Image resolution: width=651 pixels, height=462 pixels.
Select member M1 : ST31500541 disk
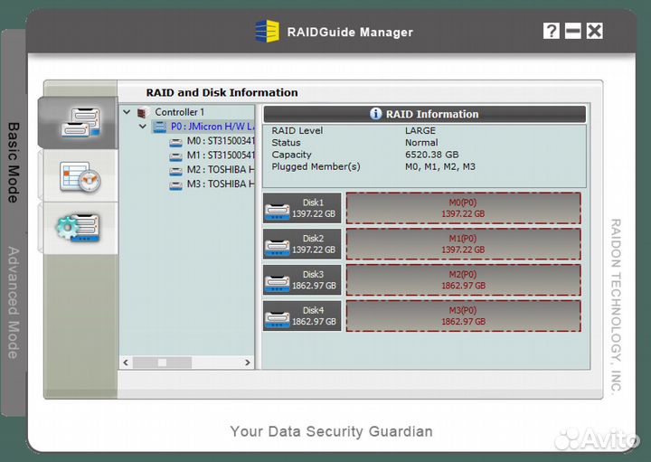[x=220, y=156]
